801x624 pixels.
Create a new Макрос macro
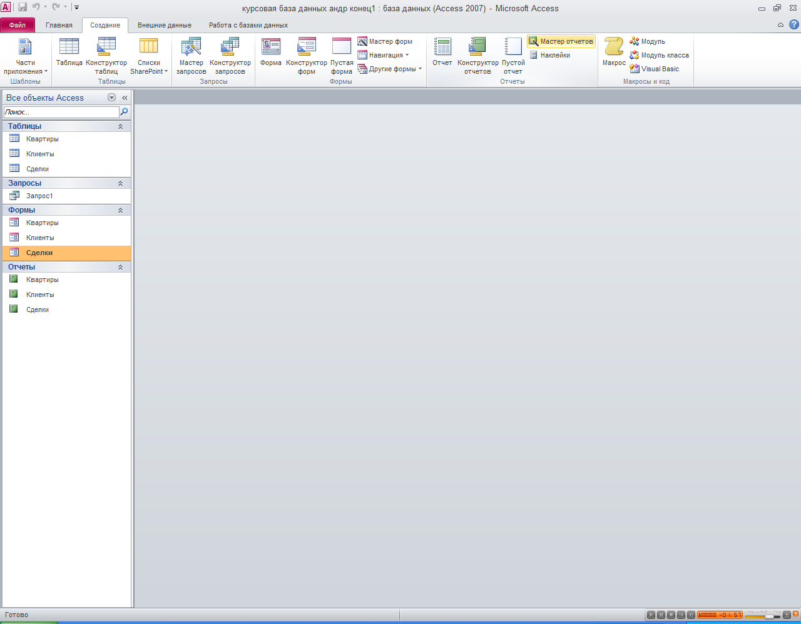click(614, 56)
